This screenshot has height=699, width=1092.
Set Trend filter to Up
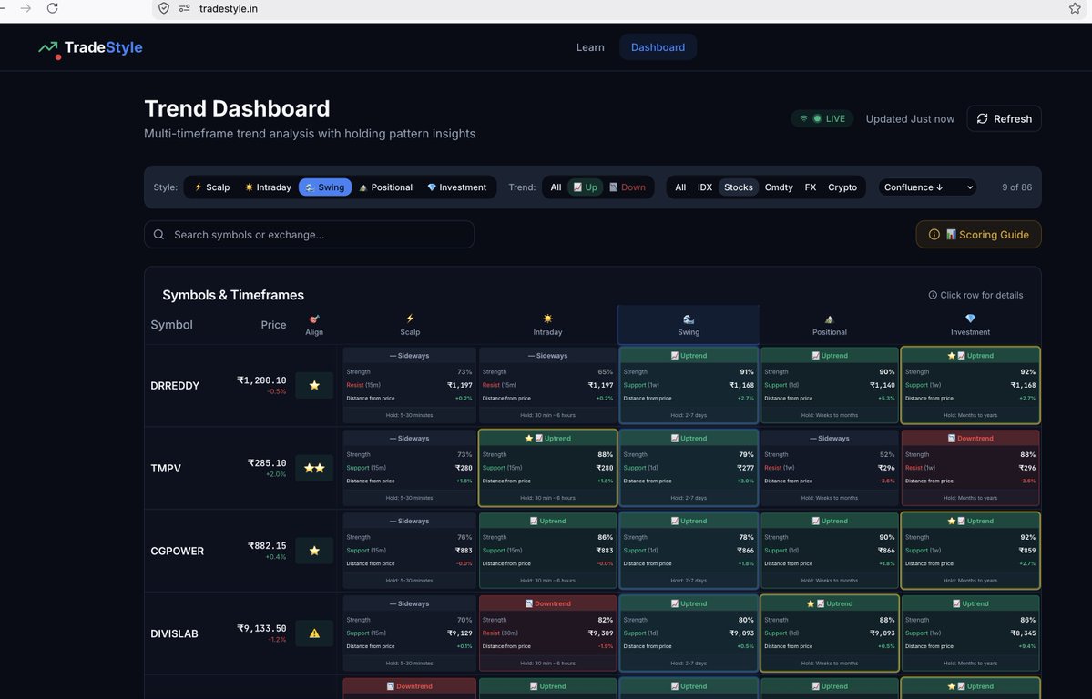pos(585,187)
